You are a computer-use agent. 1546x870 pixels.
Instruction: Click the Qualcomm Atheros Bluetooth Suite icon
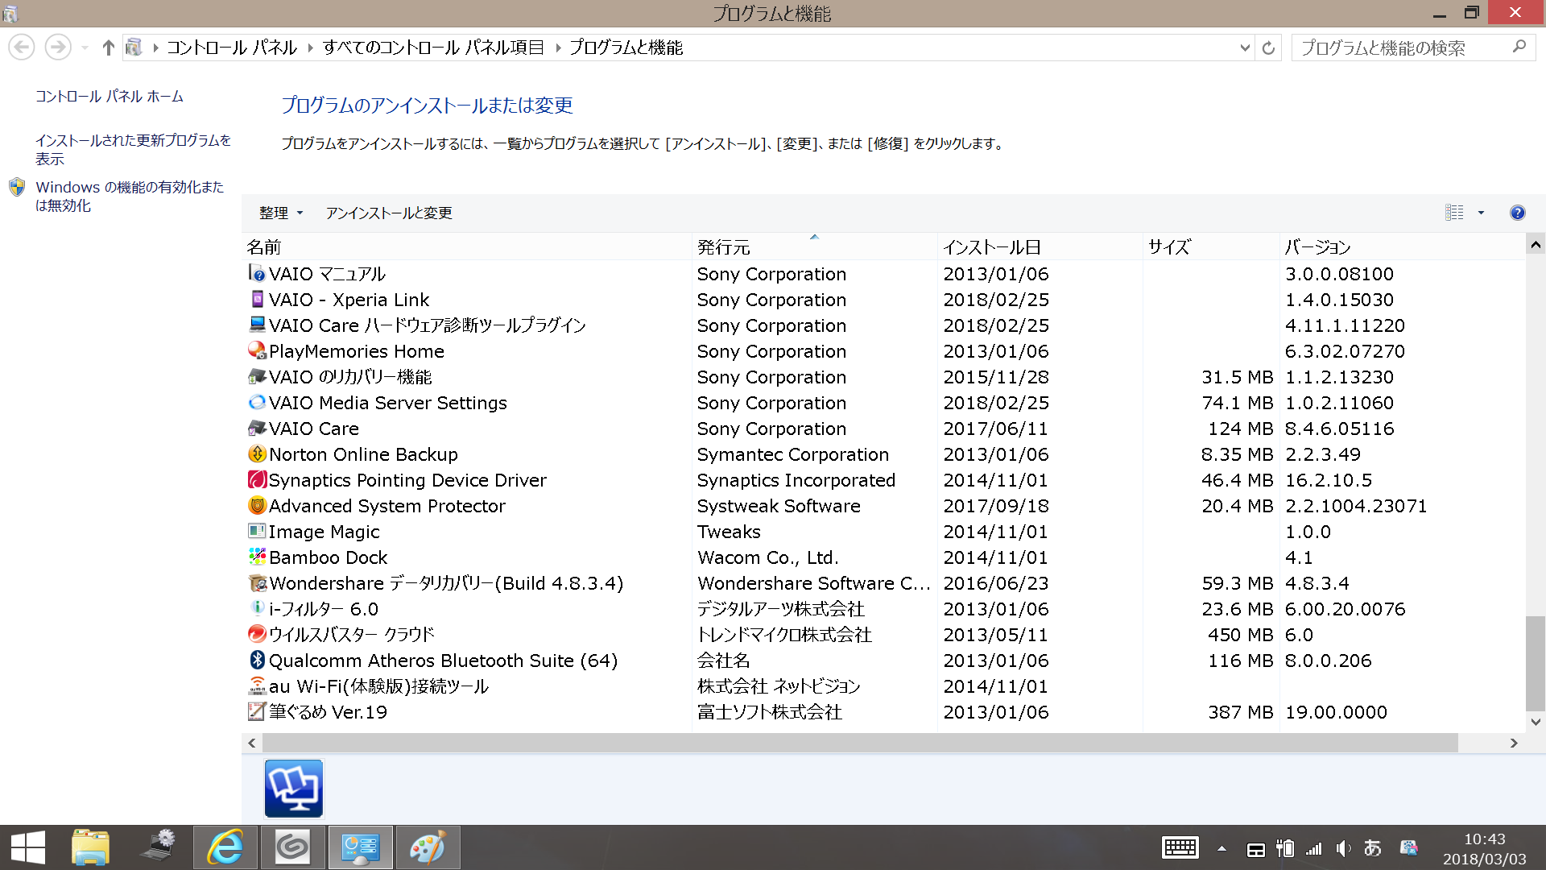[x=257, y=661]
